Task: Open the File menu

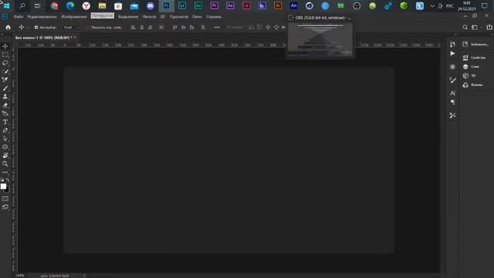Action: [19, 17]
